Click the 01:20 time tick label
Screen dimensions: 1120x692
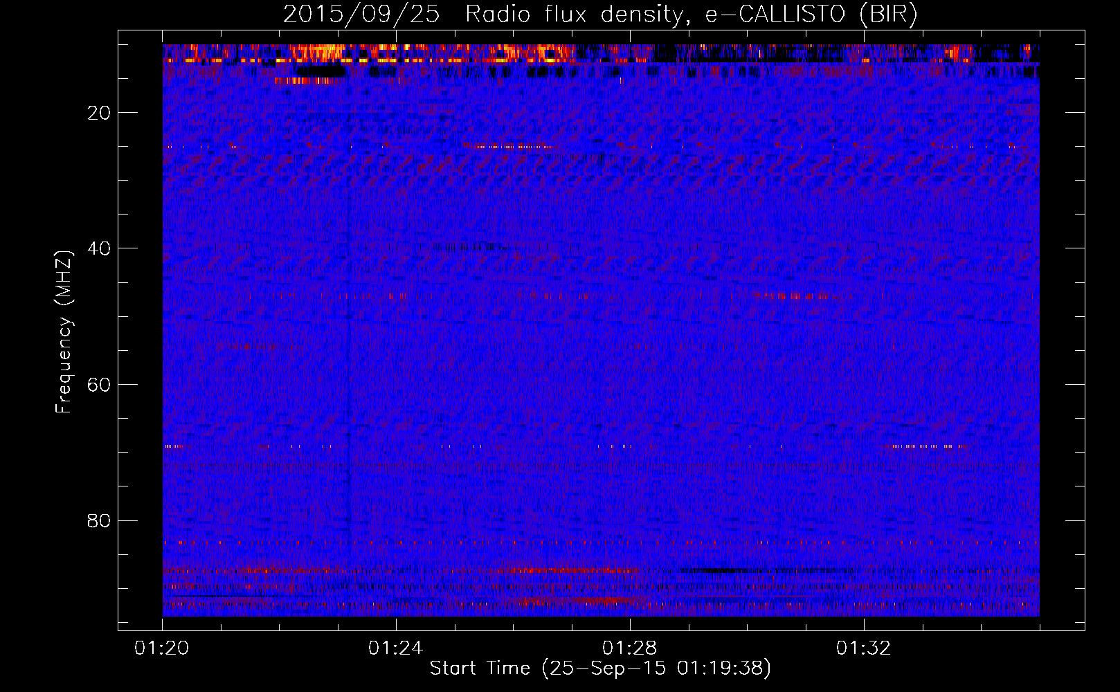click(x=163, y=648)
